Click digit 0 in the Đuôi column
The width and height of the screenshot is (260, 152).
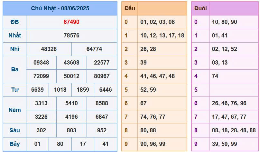[x=196, y=22]
